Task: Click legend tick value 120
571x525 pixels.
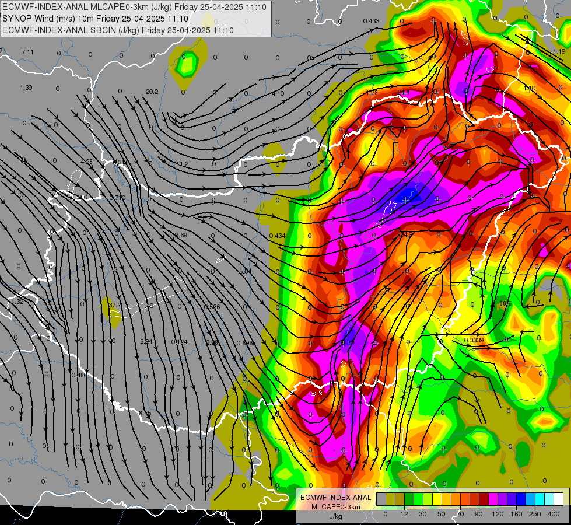Action: click(x=498, y=514)
